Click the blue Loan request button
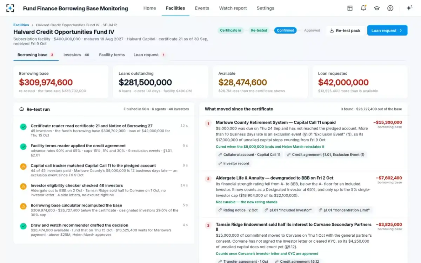 coord(387,31)
